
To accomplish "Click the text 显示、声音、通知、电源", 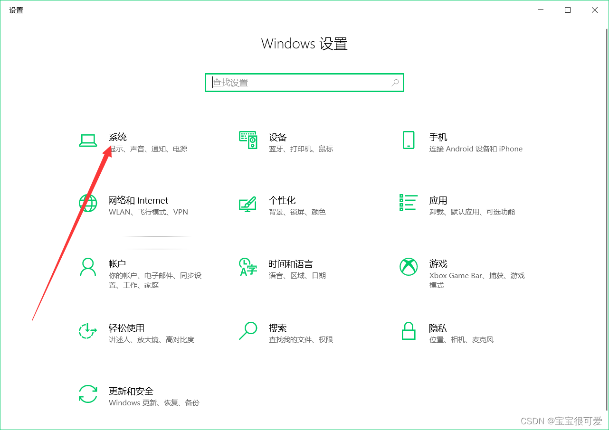I will click(148, 149).
